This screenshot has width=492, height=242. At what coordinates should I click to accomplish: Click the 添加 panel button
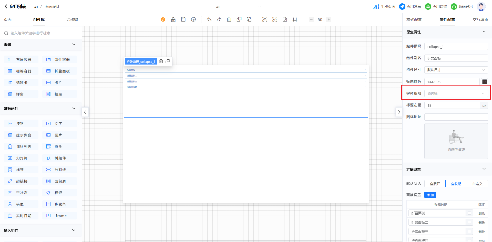(430, 195)
